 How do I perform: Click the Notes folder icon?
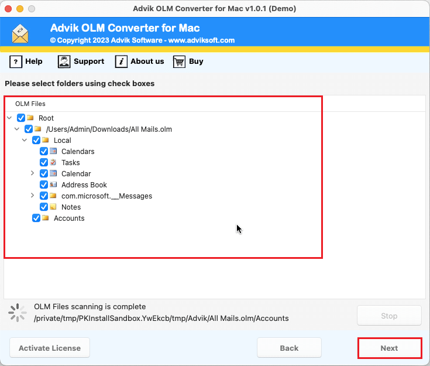tap(53, 207)
